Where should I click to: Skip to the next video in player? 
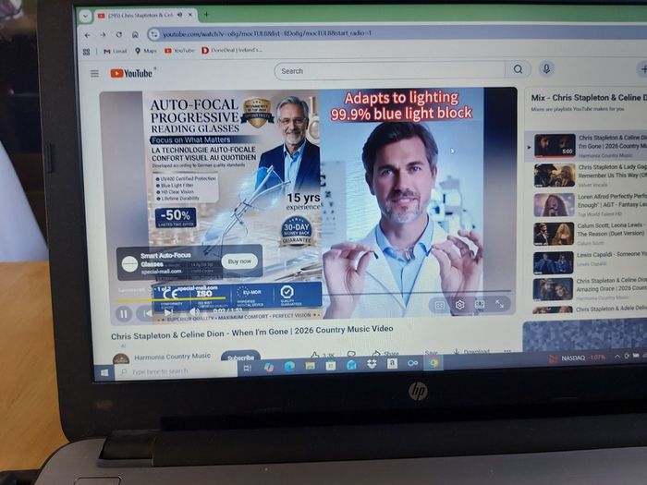[x=168, y=313]
